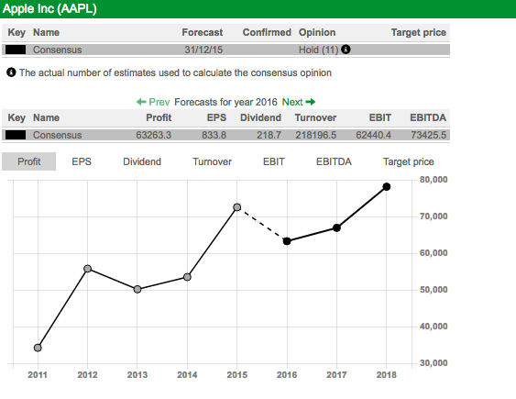Click the Confirmed column header

(x=267, y=32)
